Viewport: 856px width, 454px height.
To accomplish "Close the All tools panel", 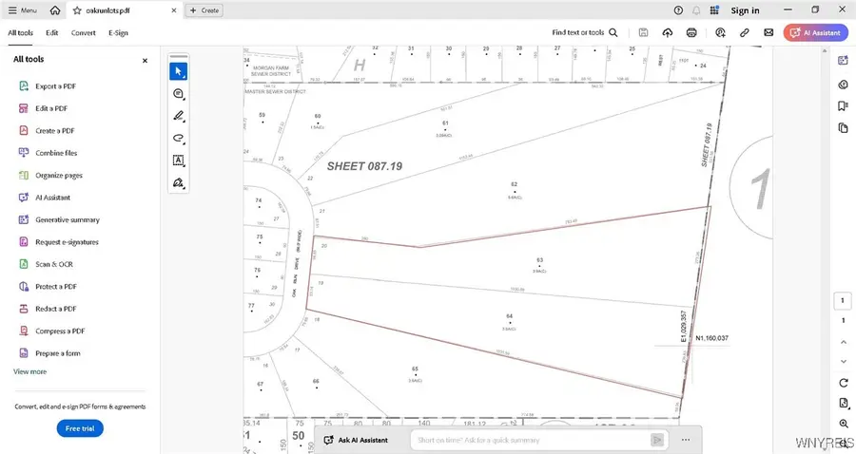I will [x=145, y=60].
